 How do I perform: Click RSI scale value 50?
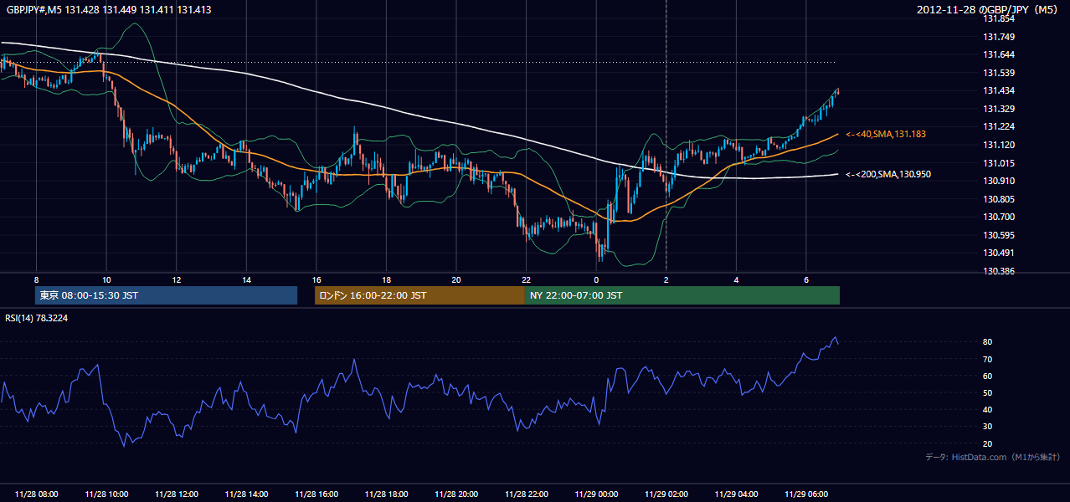coord(988,392)
